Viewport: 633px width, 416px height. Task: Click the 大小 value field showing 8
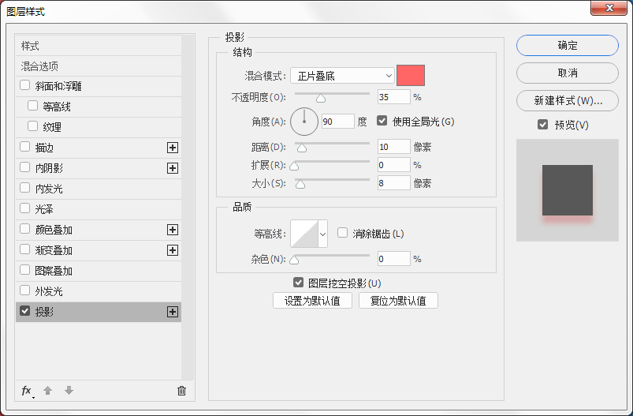pyautogui.click(x=394, y=183)
